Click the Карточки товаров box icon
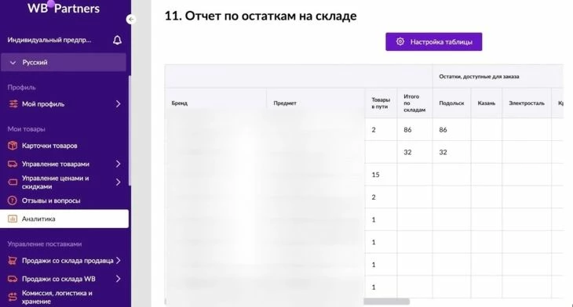 click(x=13, y=146)
